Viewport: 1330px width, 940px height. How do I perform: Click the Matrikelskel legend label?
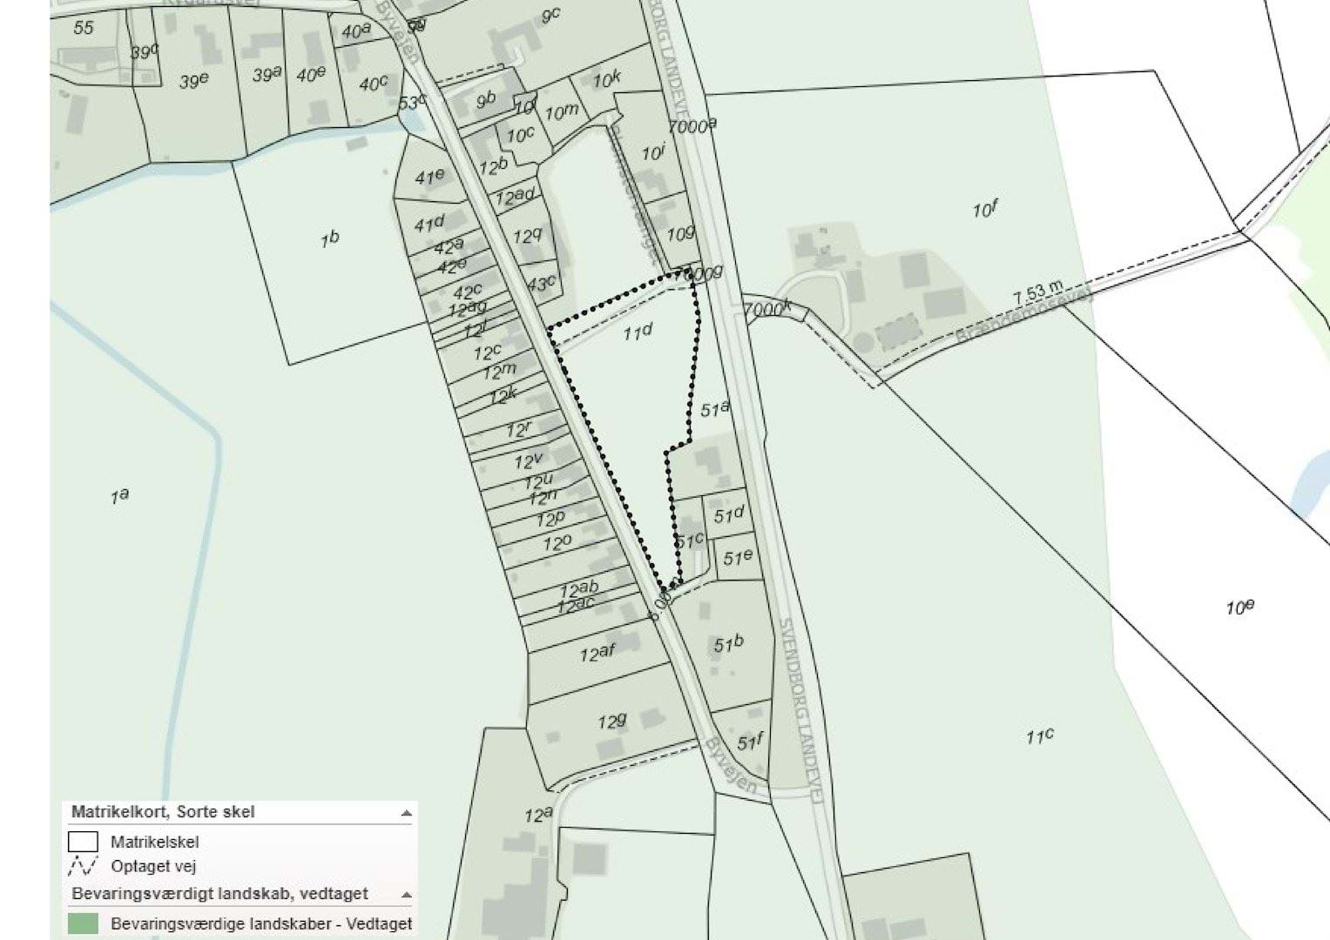click(x=154, y=842)
